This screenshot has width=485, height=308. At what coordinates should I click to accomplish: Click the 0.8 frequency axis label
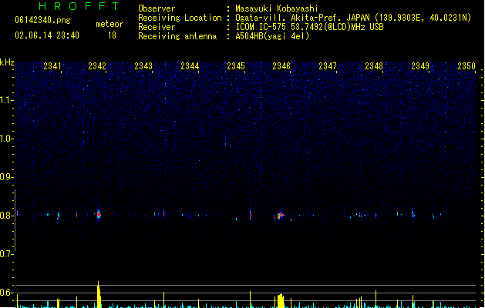(6, 216)
